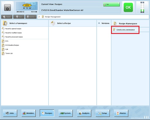Switch to the System view

point(66,113)
